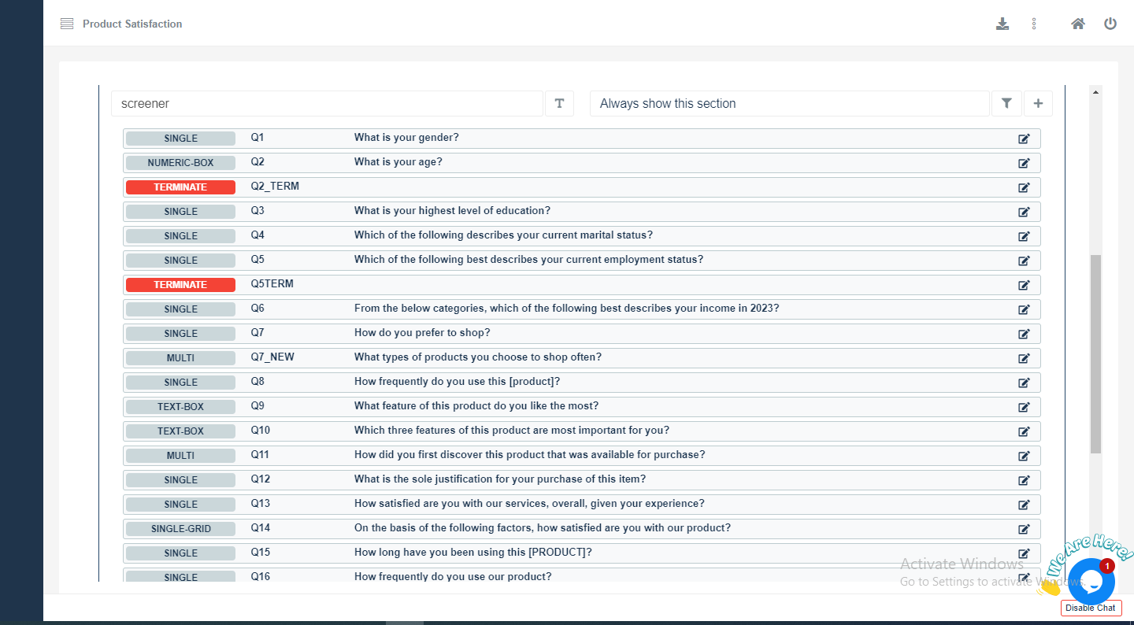
Task: Click the scrollbar up arrow
Action: [1095, 92]
